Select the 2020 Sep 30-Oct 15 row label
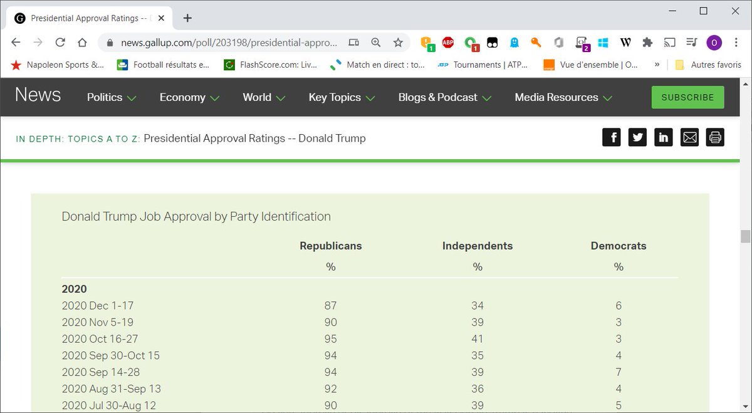This screenshot has width=752, height=413. tap(111, 355)
